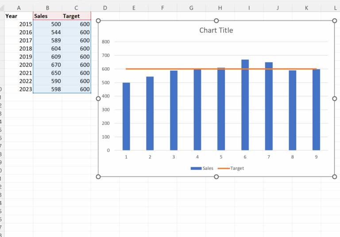Click the Sales bar above category 7
Screen dimensions: 340x237
pos(269,106)
